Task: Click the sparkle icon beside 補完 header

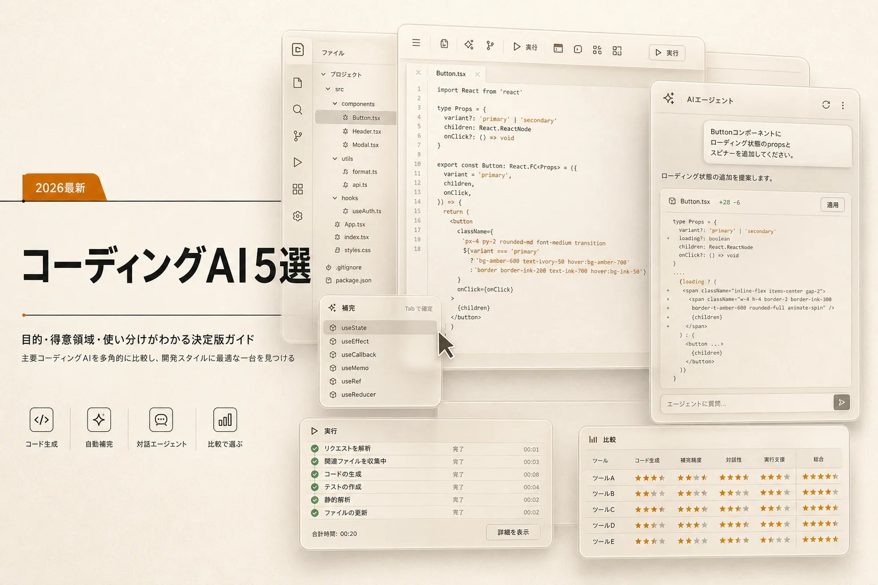Action: click(x=332, y=308)
